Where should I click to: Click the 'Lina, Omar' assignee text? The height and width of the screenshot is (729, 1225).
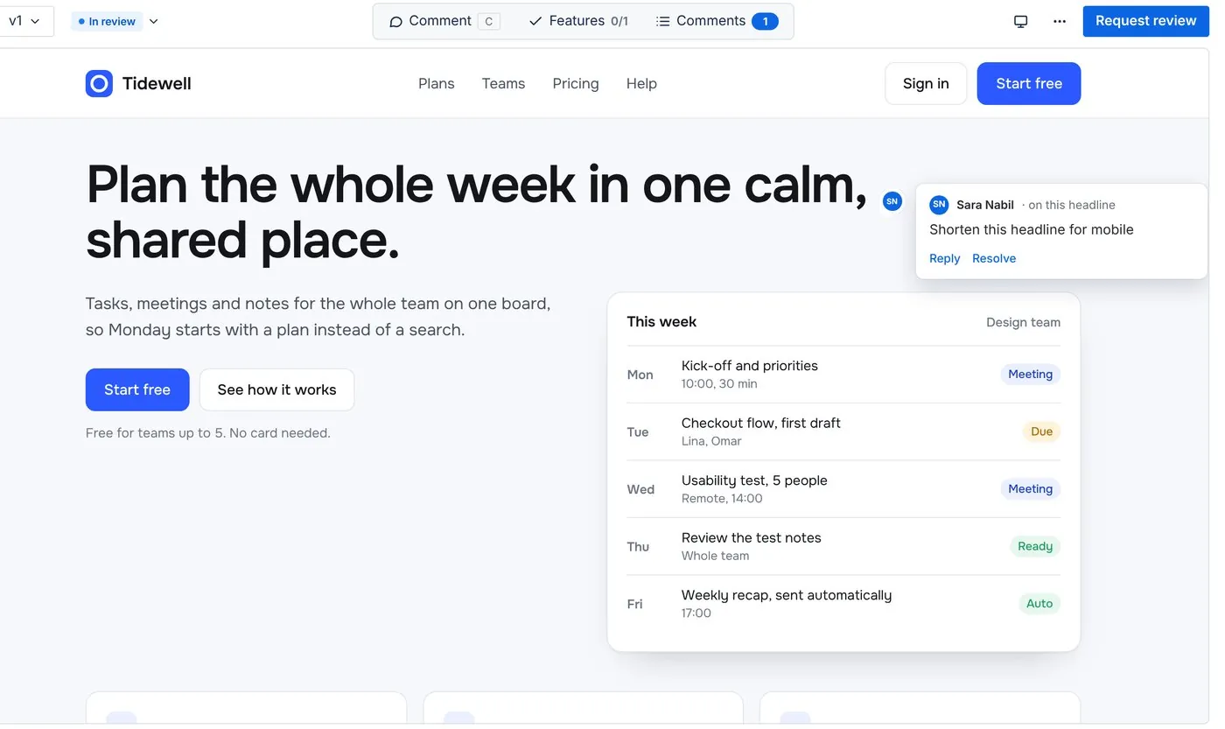(x=711, y=441)
